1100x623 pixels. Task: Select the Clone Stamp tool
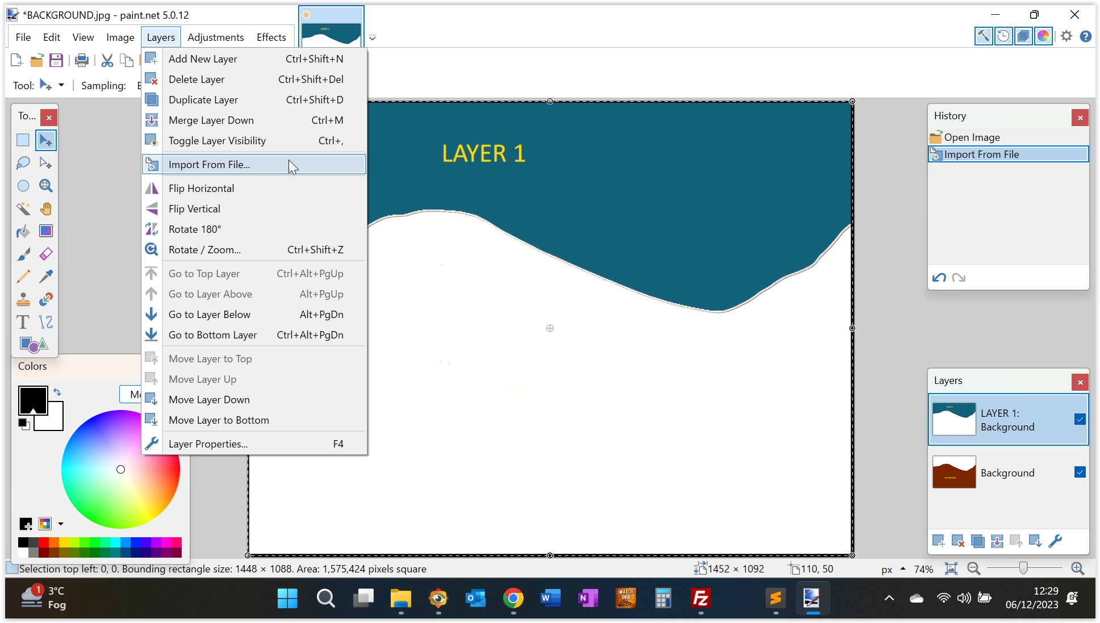click(23, 299)
